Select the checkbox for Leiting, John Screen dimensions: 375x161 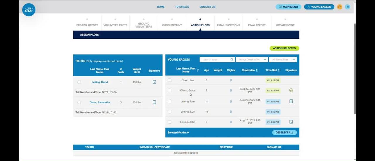(170, 122)
